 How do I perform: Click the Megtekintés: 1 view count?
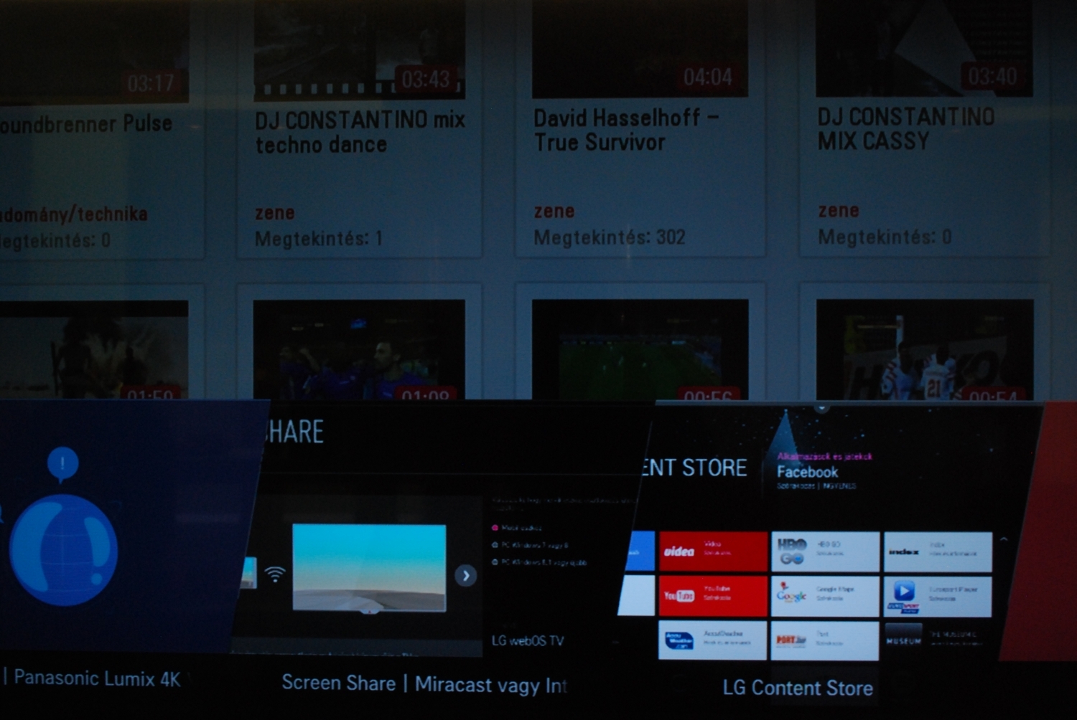pos(319,239)
